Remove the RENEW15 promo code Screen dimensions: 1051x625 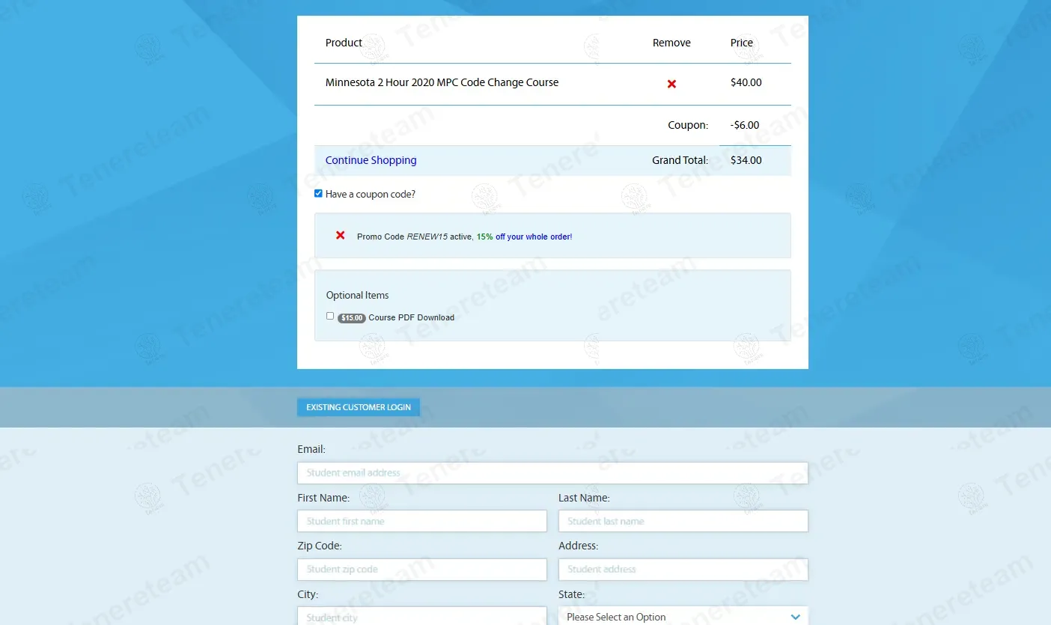pos(341,235)
